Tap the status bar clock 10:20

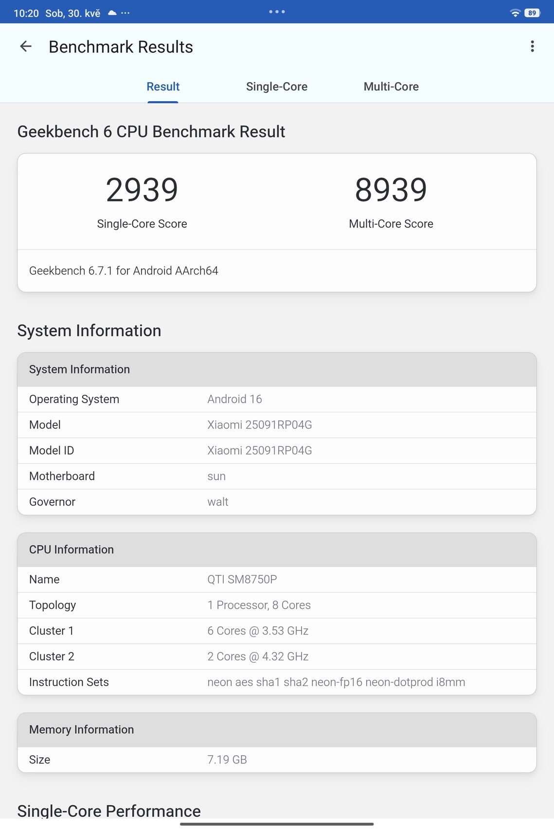tap(26, 13)
